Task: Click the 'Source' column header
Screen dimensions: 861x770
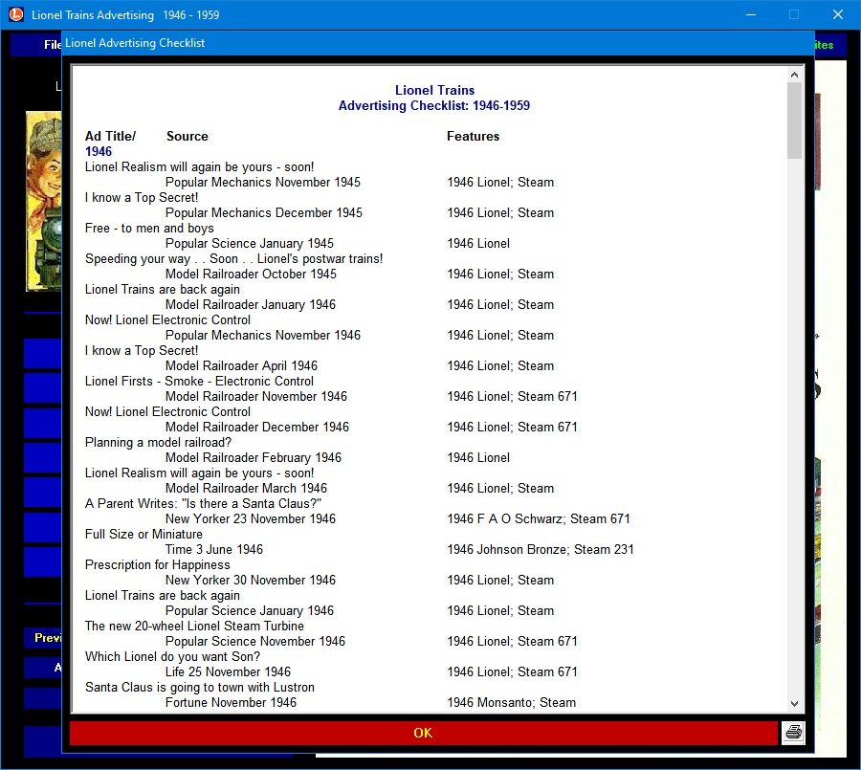Action: point(188,136)
